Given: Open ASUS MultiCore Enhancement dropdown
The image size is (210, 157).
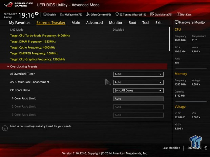Looking at the screenshot, I should point(138,82).
